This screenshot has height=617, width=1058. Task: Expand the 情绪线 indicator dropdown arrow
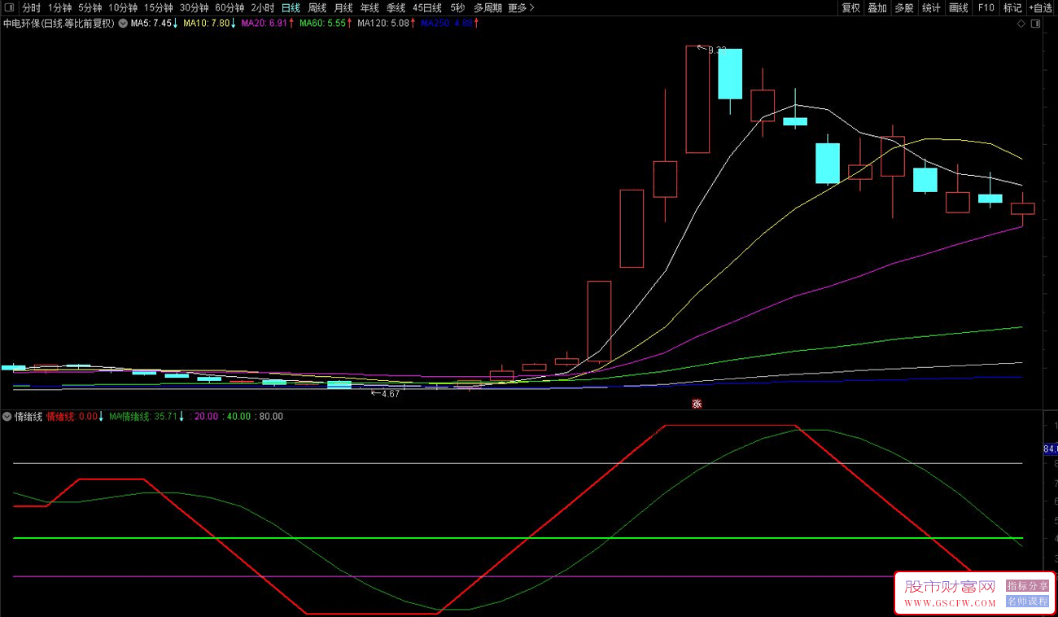point(7,416)
